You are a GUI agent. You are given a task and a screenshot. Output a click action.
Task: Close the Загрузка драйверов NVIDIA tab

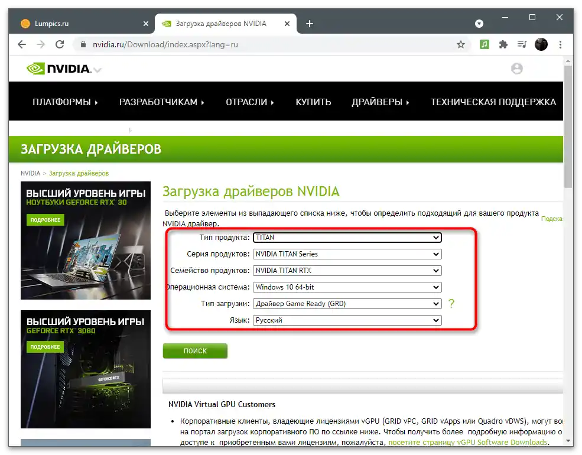click(287, 24)
